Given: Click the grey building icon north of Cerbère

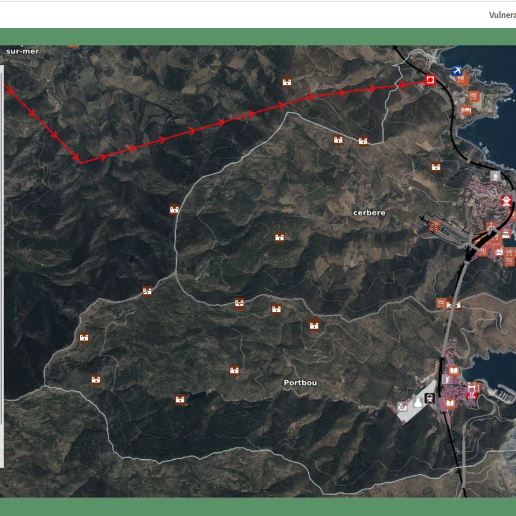Looking at the screenshot, I should point(495,176).
